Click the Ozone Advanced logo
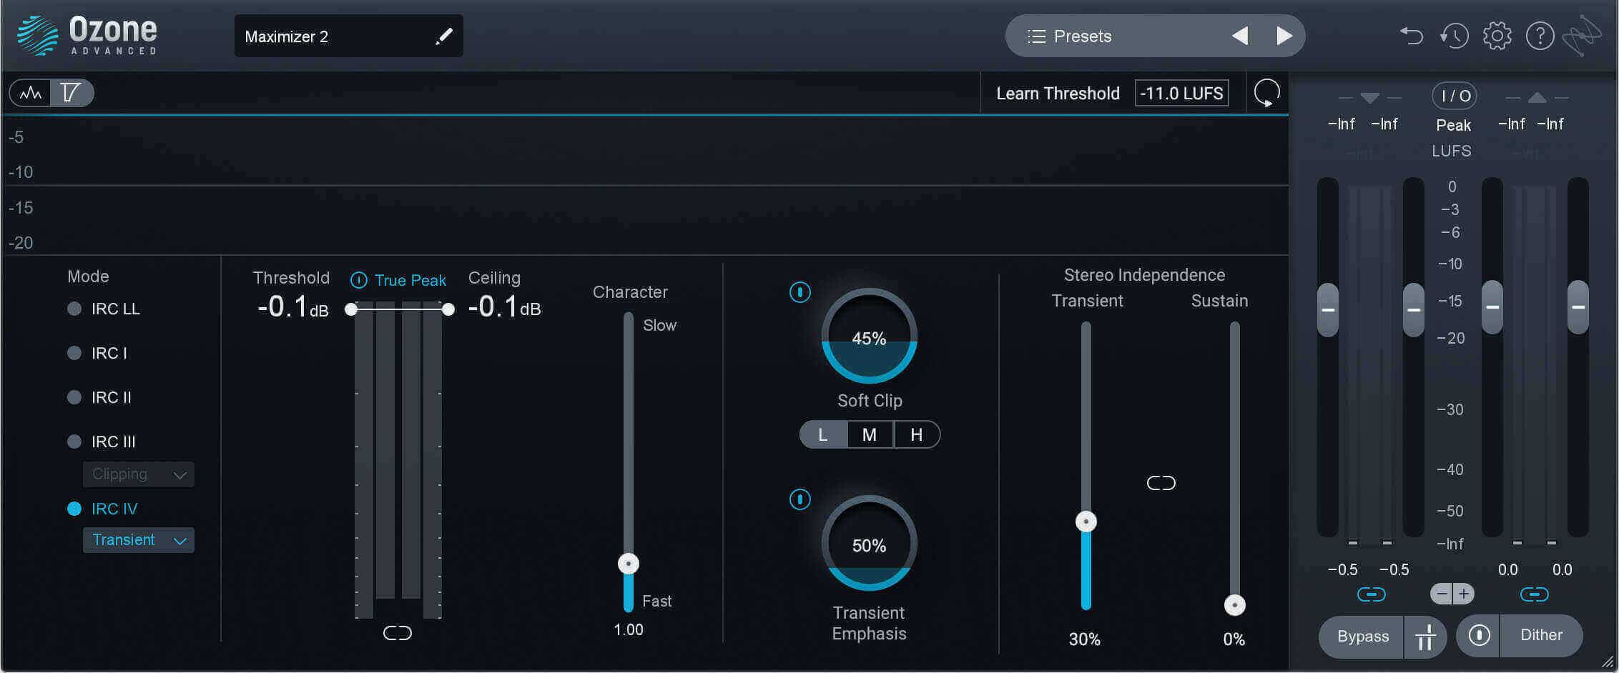 [x=87, y=35]
